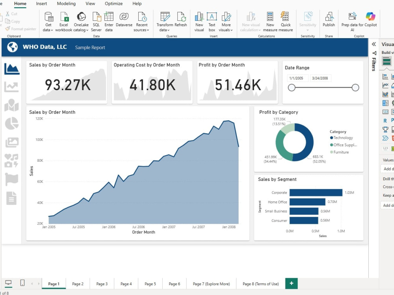The width and height of the screenshot is (394, 295).
Task: Edit the 3/24/2008 end date field
Action: pos(321,78)
